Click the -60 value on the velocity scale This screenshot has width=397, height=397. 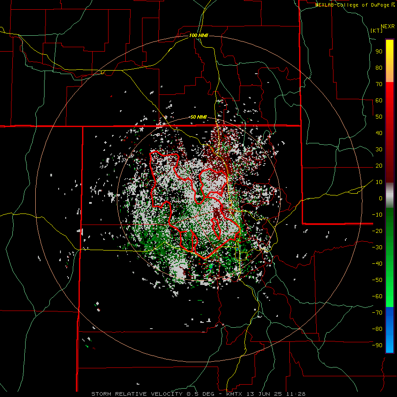[x=377, y=296]
